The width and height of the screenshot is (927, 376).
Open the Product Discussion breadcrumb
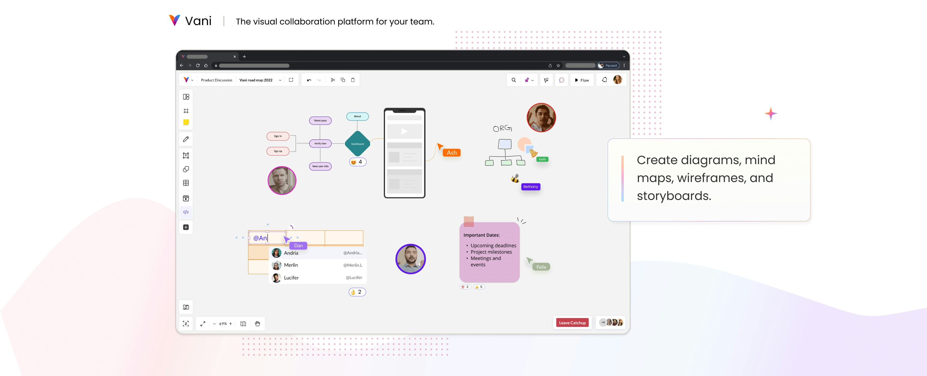216,80
